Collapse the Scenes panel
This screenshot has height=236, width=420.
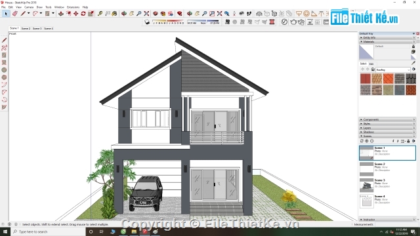(387, 136)
